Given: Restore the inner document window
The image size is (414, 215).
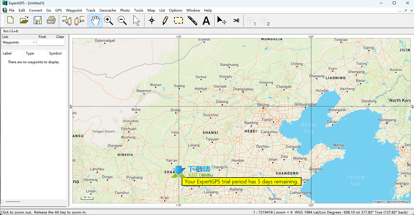Looking at the screenshot, I should (x=406, y=10).
